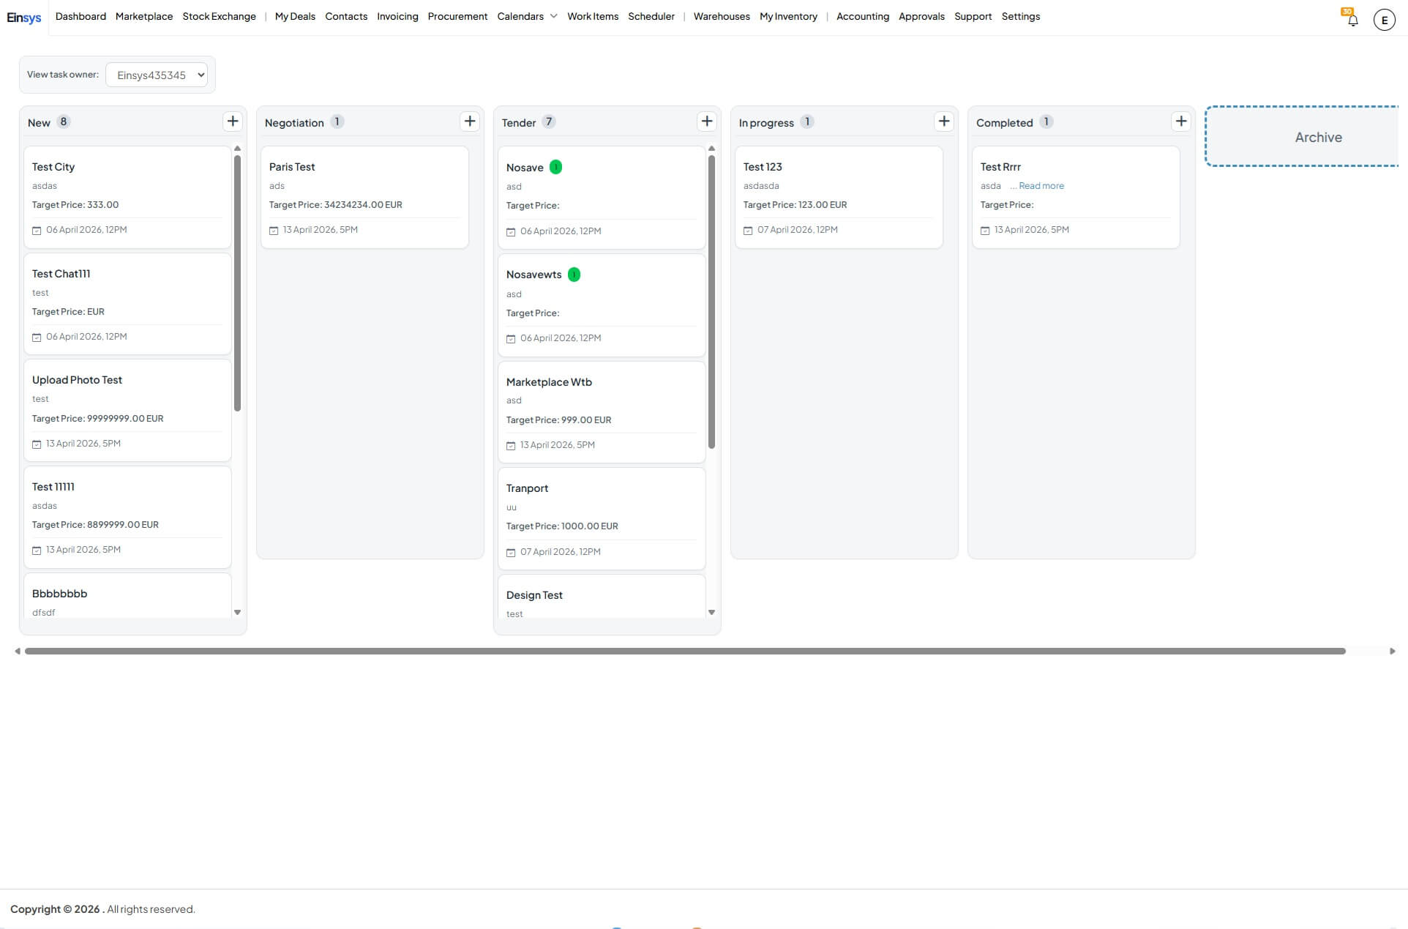This screenshot has width=1408, height=929.
Task: Click green badge on Nosavewts card
Action: 574,275
